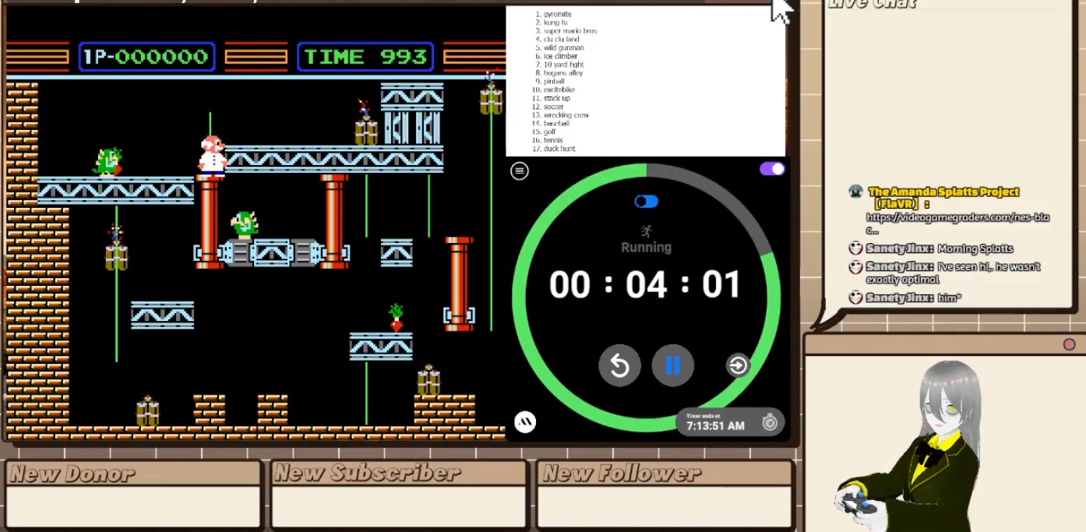
Task: Select 'clu clu land' list entry
Action: pos(561,39)
